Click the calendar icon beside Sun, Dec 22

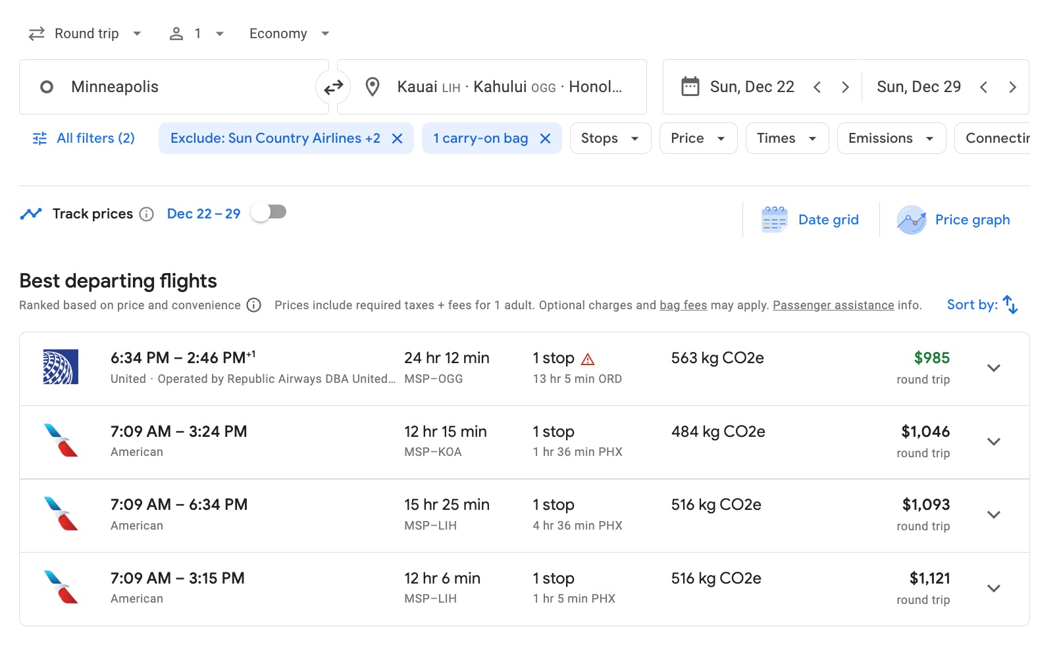(689, 86)
